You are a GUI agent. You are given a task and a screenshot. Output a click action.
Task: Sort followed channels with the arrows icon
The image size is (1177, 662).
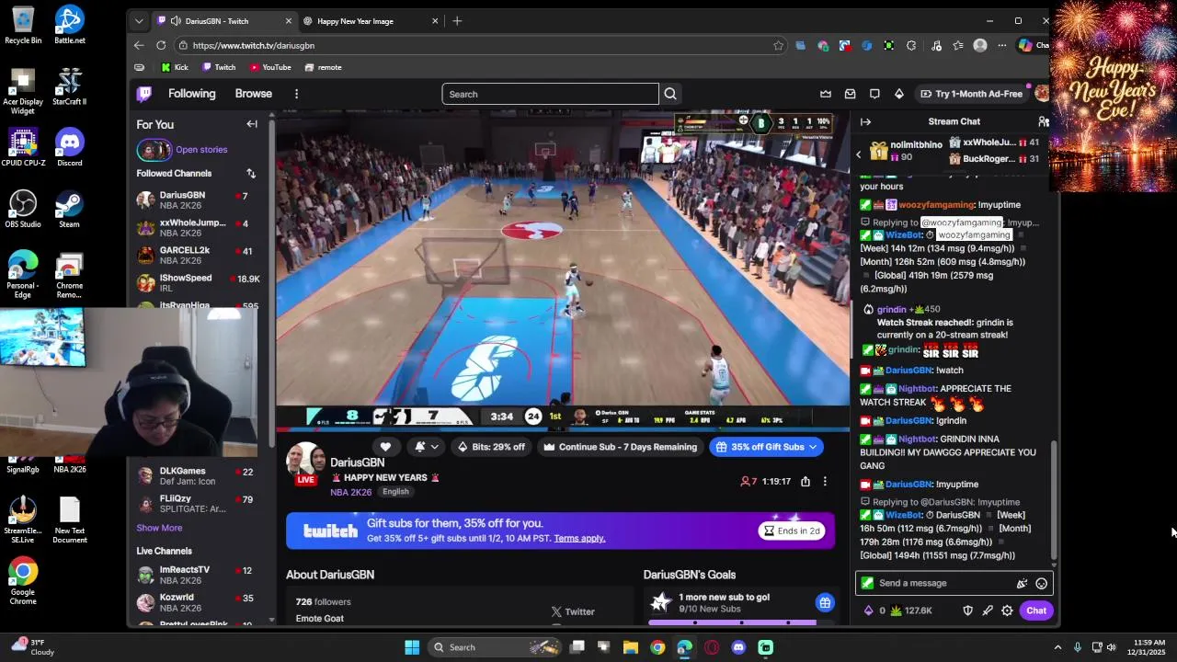click(x=251, y=173)
